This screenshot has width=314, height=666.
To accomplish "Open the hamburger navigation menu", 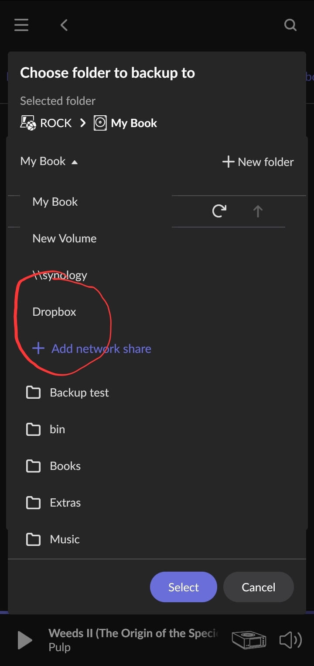I will 21,25.
